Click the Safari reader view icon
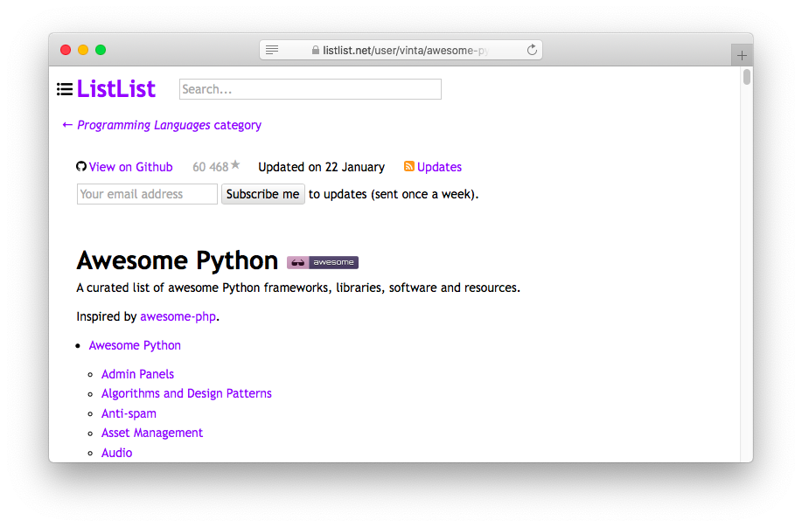This screenshot has width=802, height=527. pyautogui.click(x=272, y=51)
